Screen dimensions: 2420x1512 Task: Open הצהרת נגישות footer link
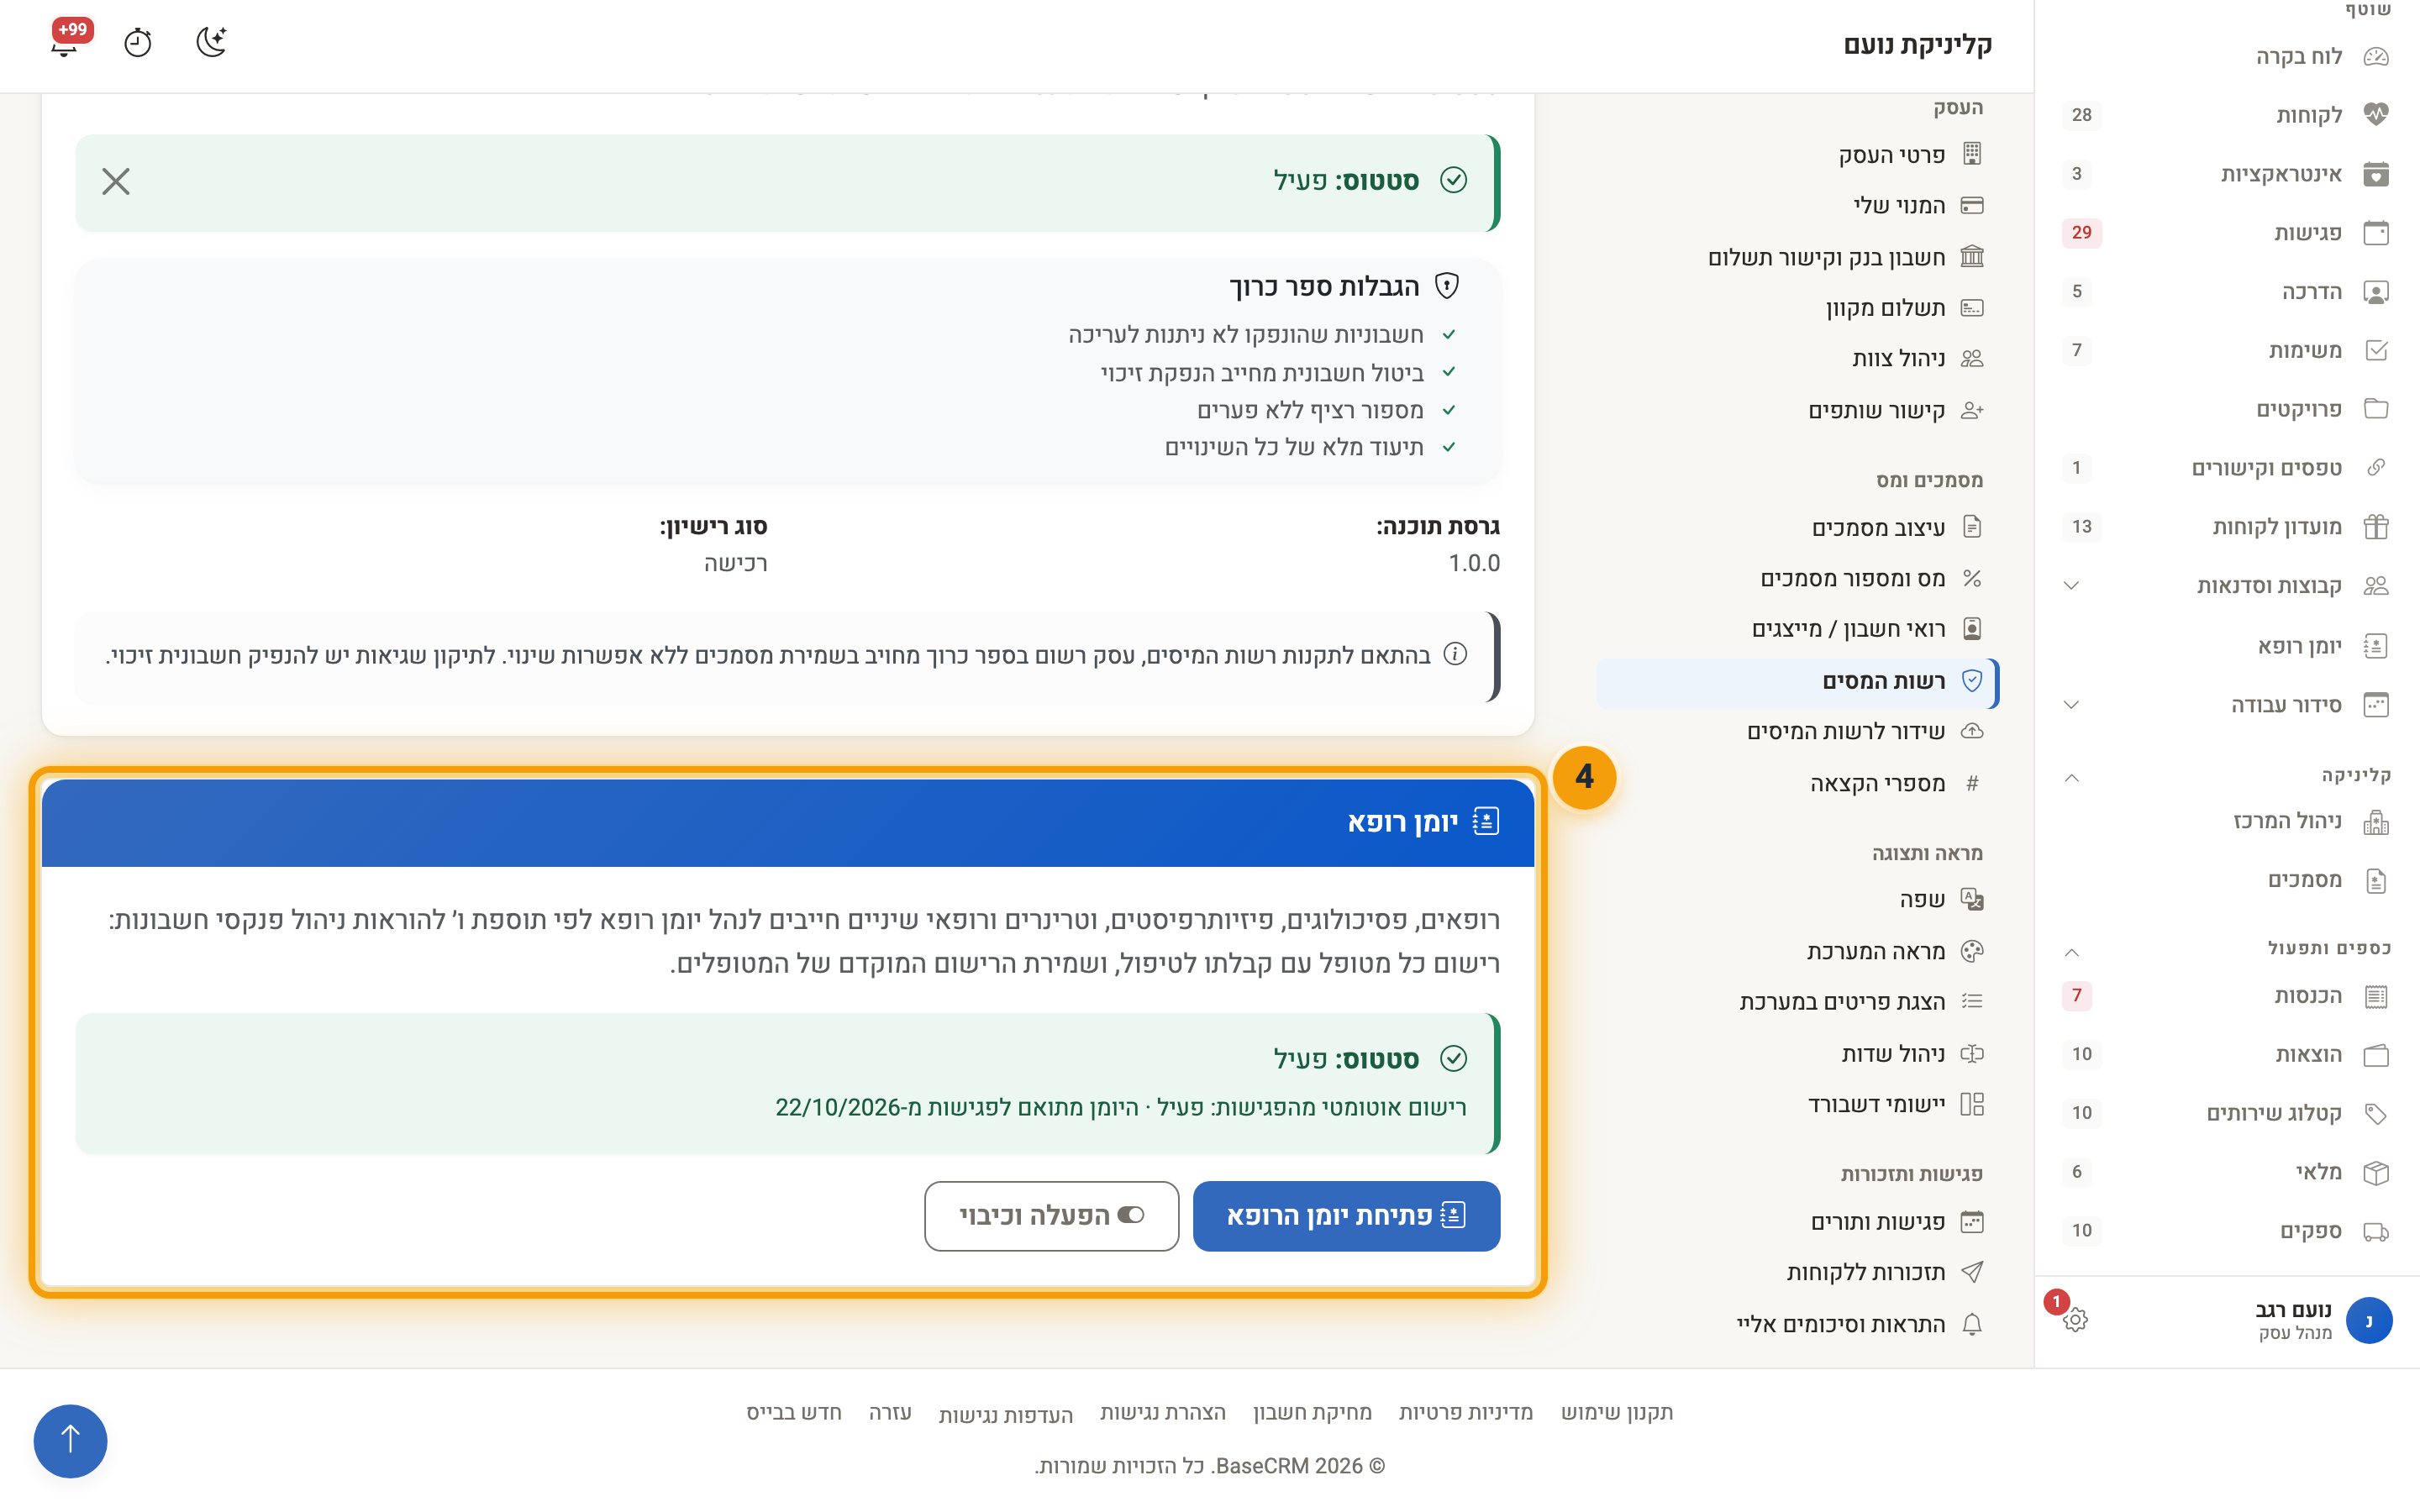[1162, 1412]
